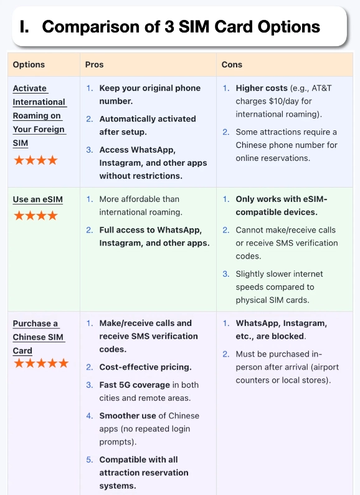Click the Comparison of 3 SIM Card Options heading

[x=181, y=27]
